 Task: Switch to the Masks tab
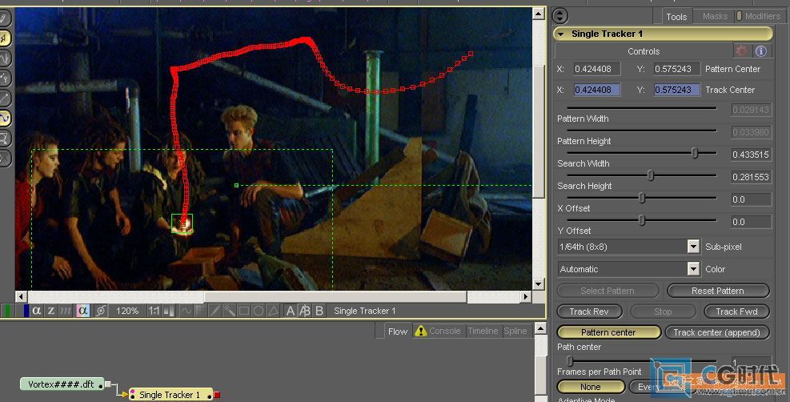pyautogui.click(x=715, y=16)
